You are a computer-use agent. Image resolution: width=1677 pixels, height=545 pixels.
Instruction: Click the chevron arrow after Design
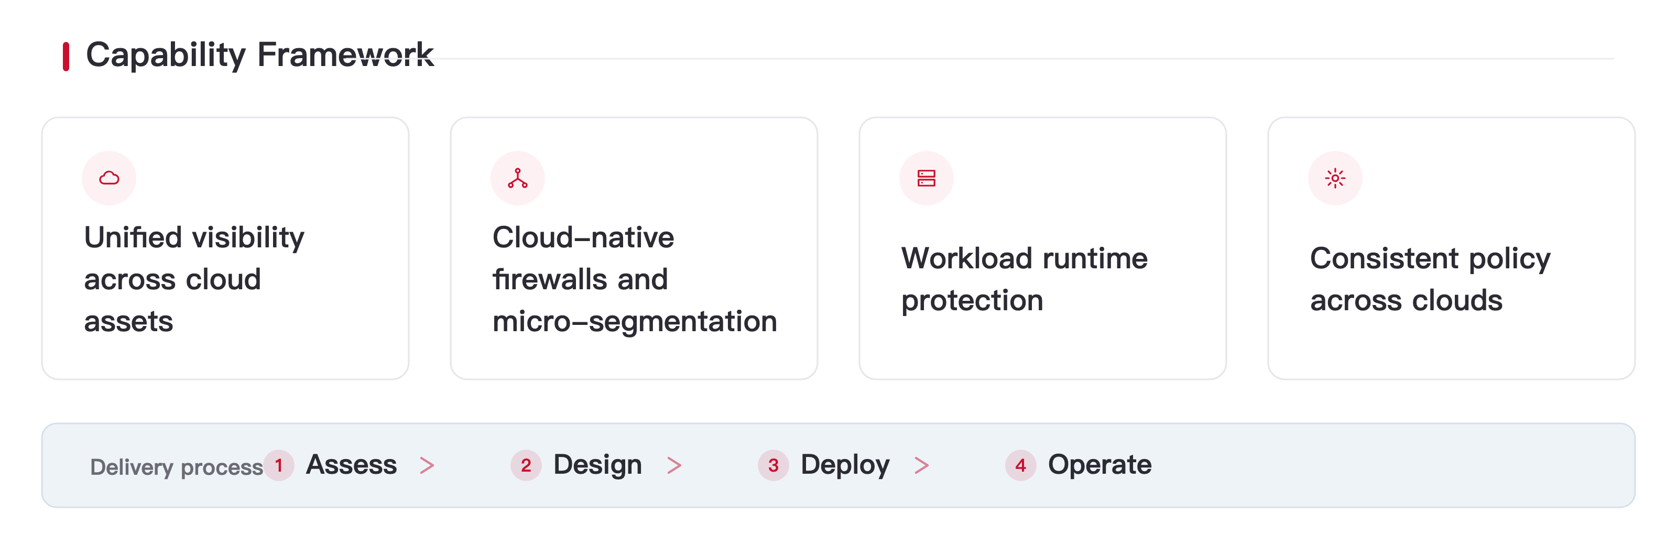pos(674,465)
